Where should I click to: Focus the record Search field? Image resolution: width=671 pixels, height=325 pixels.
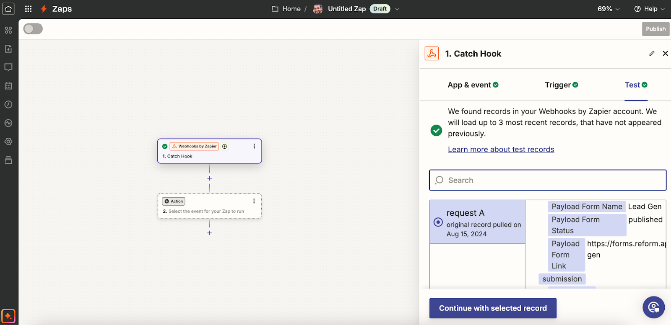click(548, 180)
